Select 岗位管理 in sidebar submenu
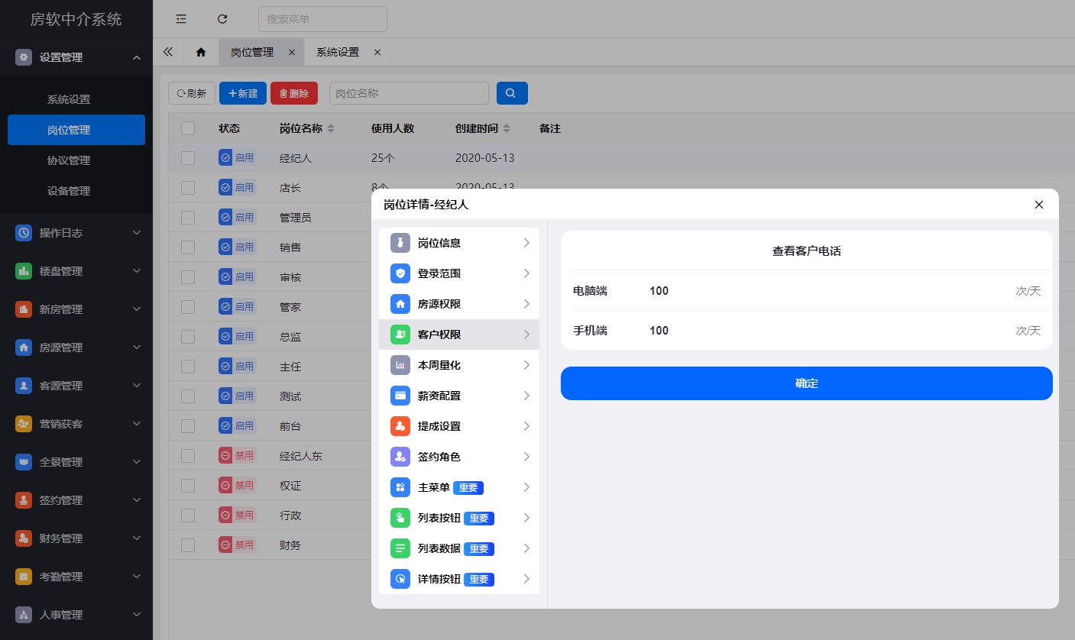Screen dimensions: 1075x640 pyautogui.click(x=76, y=130)
